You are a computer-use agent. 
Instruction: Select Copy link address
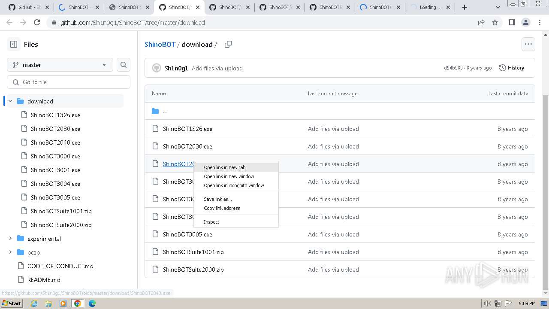pyautogui.click(x=236, y=208)
